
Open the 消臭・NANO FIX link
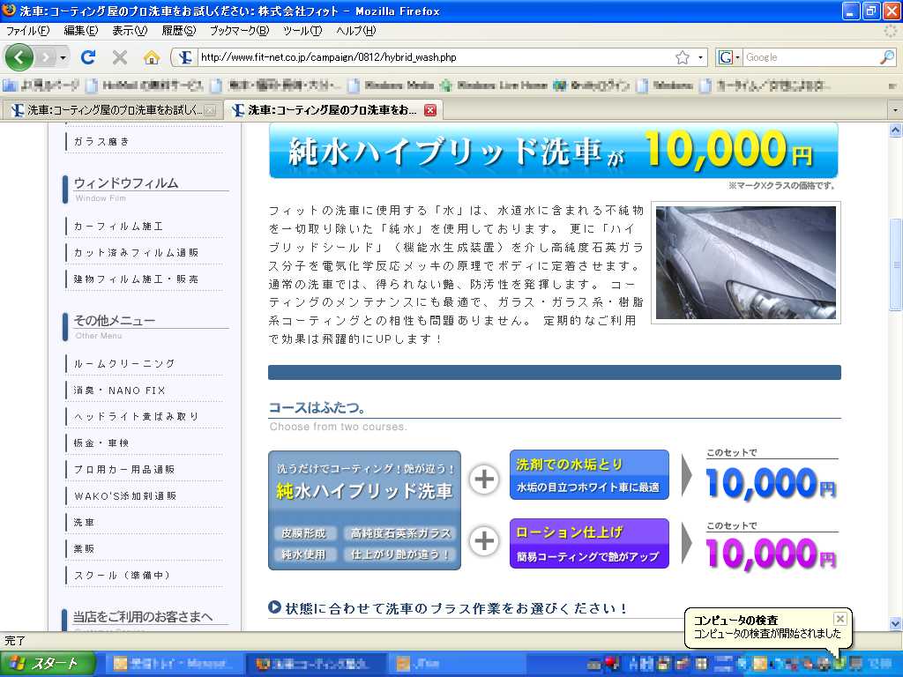120,391
